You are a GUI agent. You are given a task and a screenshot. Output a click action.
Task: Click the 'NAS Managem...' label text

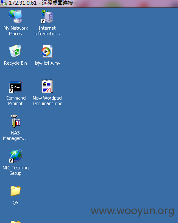[15, 136]
